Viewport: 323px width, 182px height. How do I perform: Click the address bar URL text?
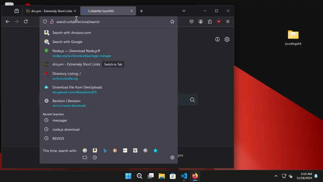click(x=78, y=22)
